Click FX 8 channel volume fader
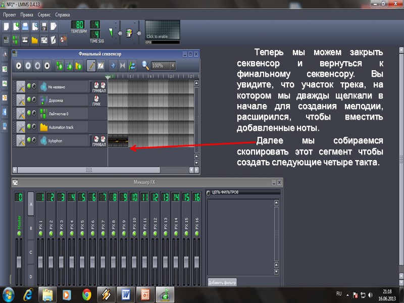Image resolution: width=404 pixels, height=303 pixels. pyautogui.click(x=113, y=262)
